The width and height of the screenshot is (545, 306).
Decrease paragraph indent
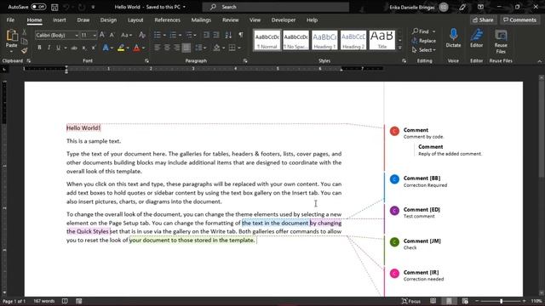[206, 35]
